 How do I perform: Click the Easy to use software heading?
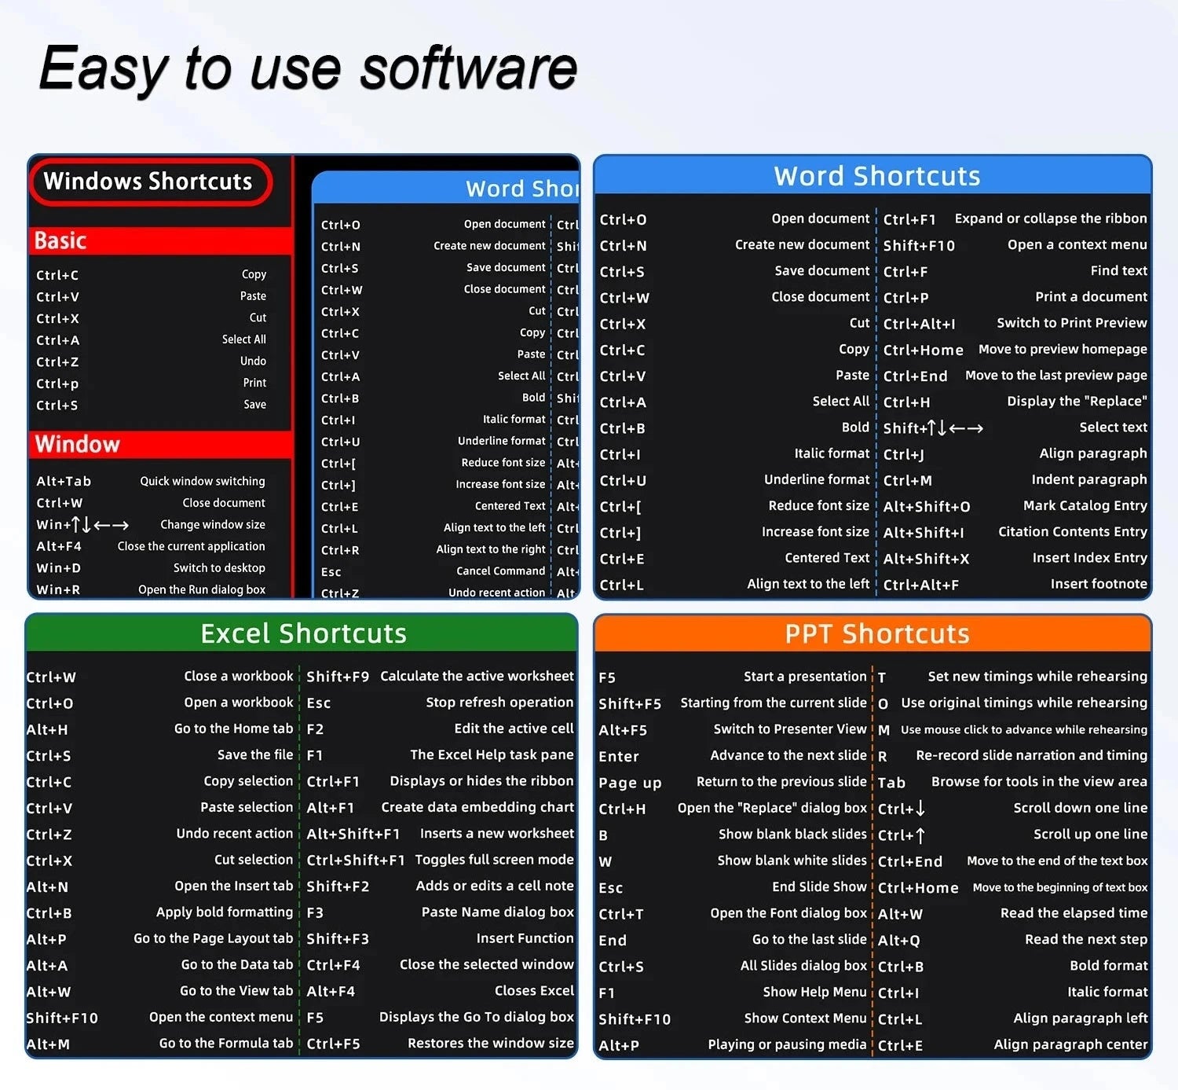coord(308,68)
